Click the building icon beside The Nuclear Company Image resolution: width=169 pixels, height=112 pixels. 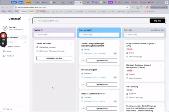[x=37, y=47]
